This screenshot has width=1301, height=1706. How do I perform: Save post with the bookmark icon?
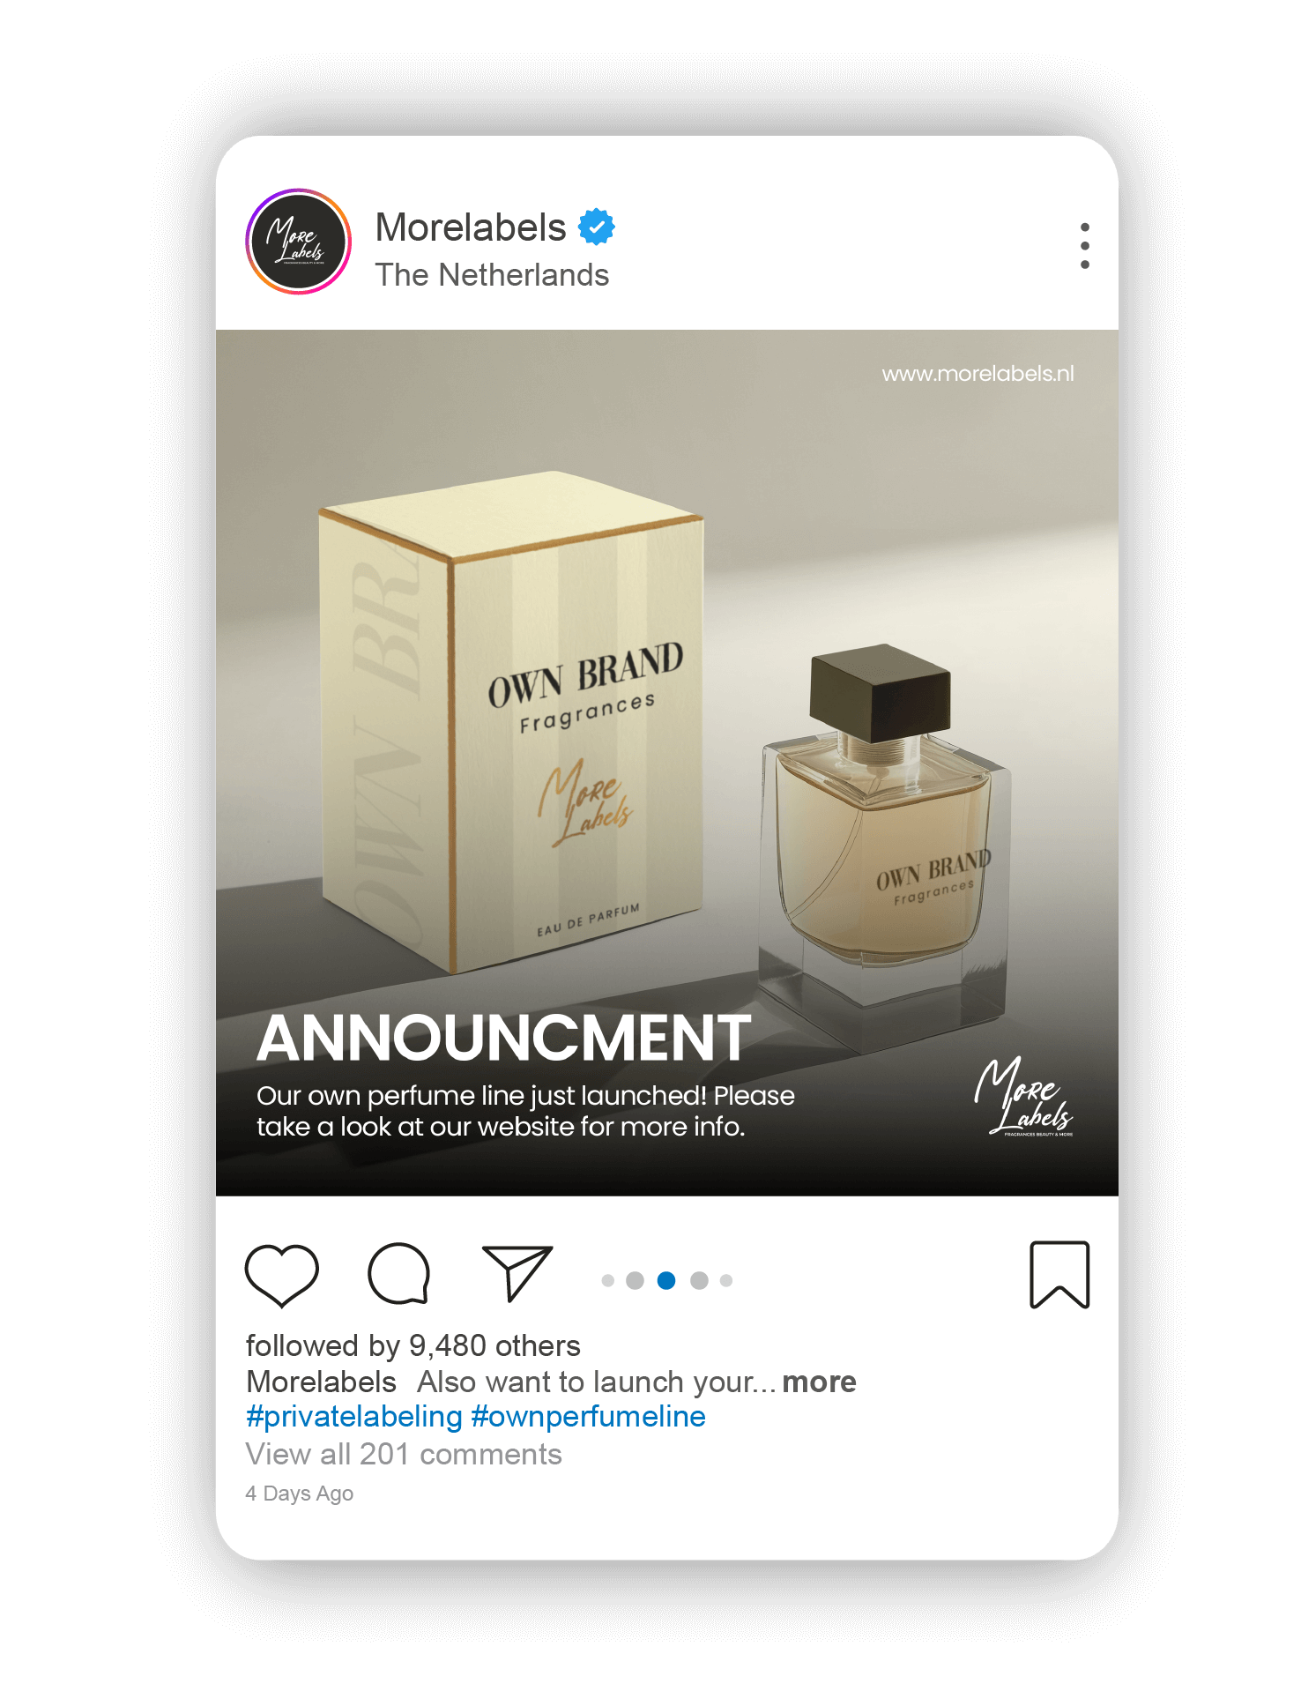(1059, 1275)
